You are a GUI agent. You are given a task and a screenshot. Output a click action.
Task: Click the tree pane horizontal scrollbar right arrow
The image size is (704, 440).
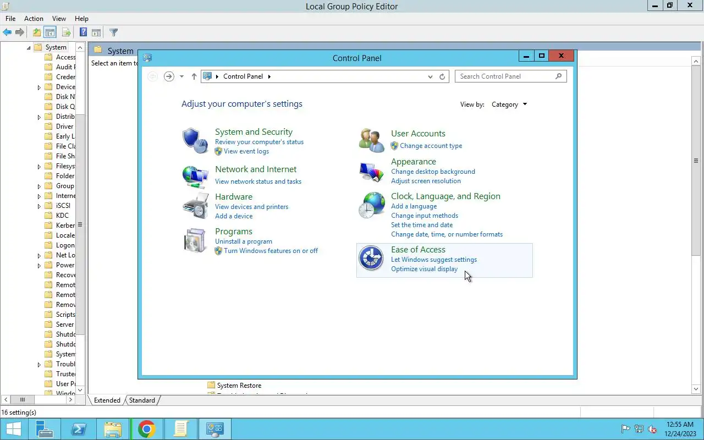71,400
